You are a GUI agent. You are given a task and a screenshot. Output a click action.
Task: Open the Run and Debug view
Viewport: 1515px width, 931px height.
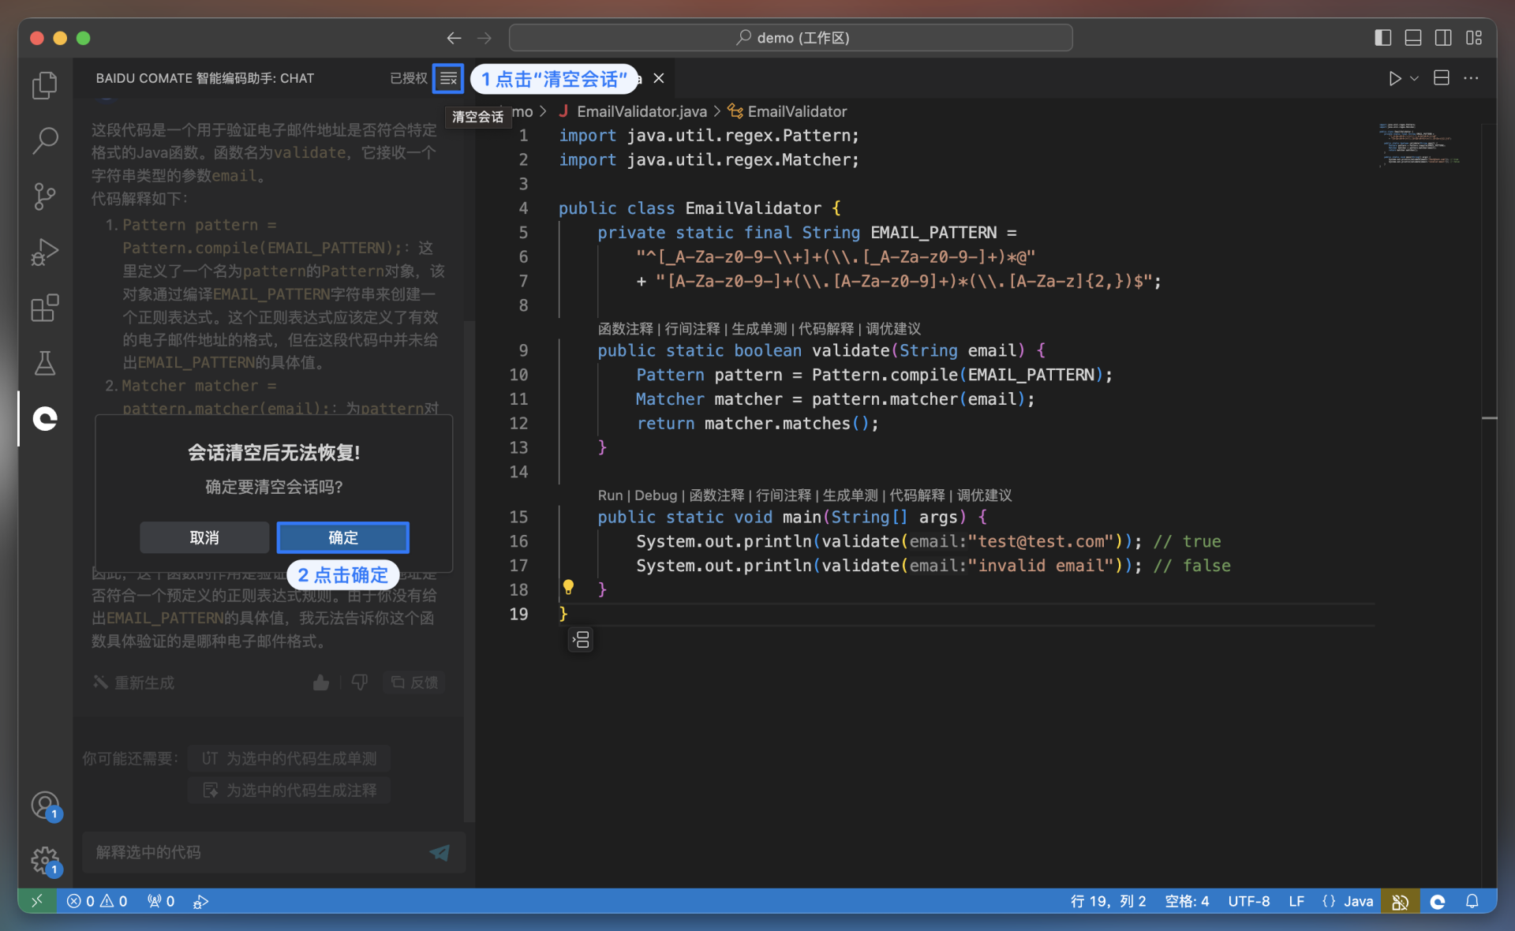[x=45, y=252]
